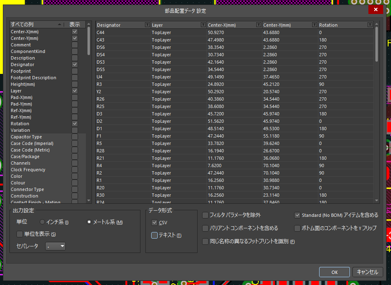Uncheck Standard (No BOM) アイテムを含める
Viewport: 391px width, 285px height.
(297, 215)
